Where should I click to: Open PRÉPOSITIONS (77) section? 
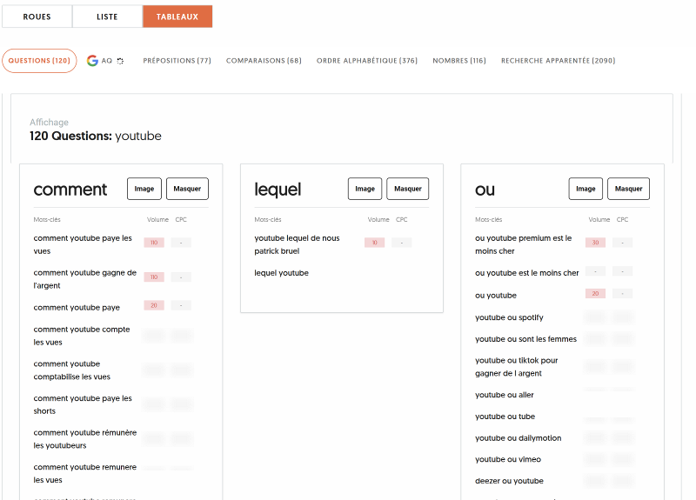coord(177,60)
